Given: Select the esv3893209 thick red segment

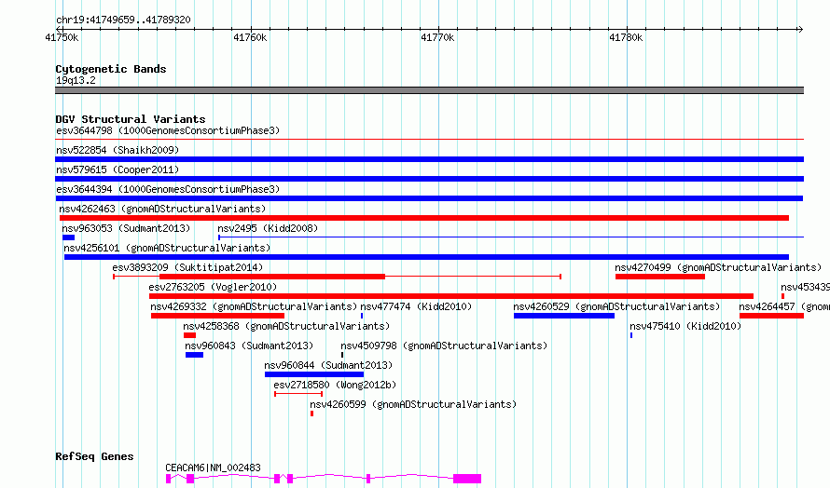Looking at the screenshot, I should coord(272,277).
